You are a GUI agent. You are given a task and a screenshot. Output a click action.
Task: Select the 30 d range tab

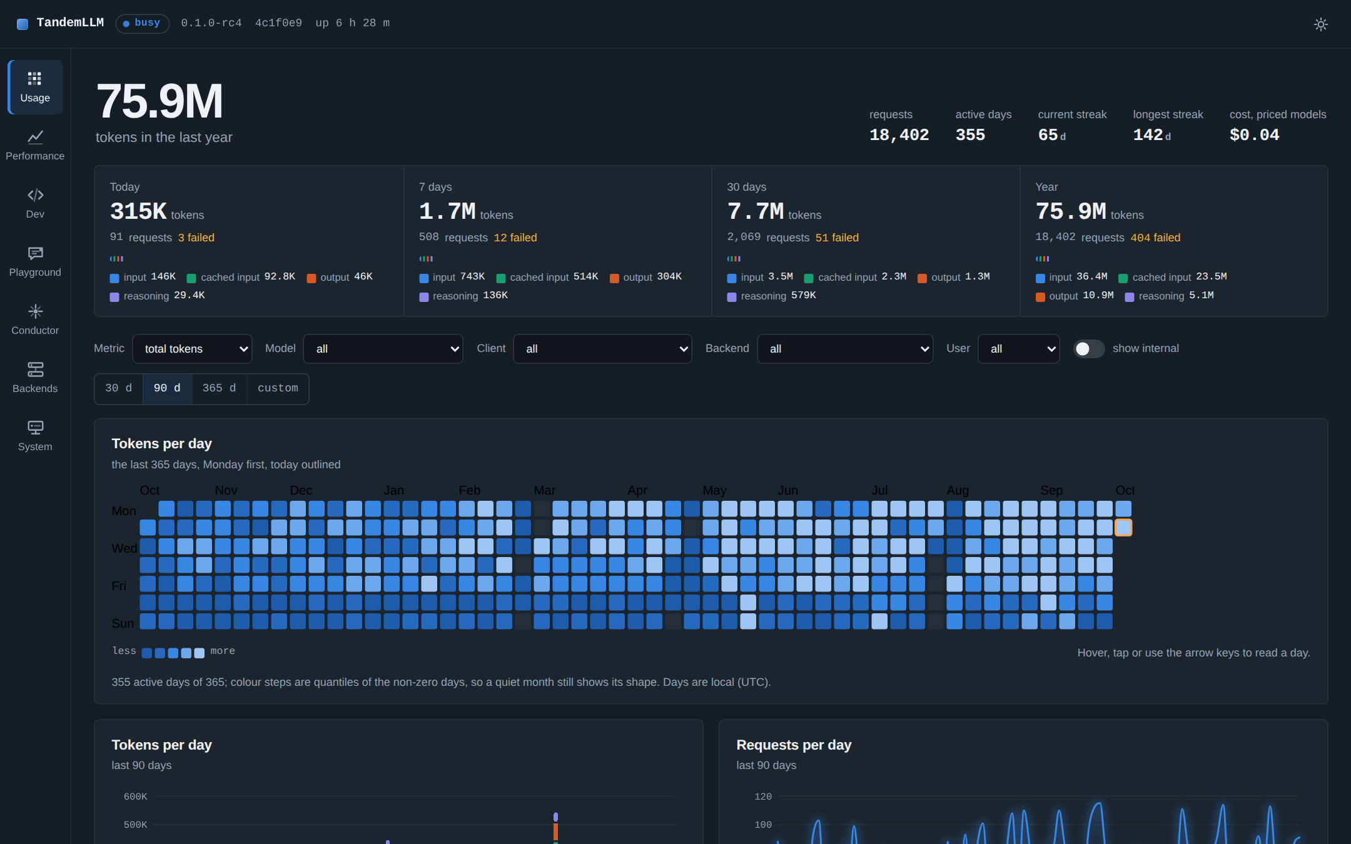coord(119,389)
